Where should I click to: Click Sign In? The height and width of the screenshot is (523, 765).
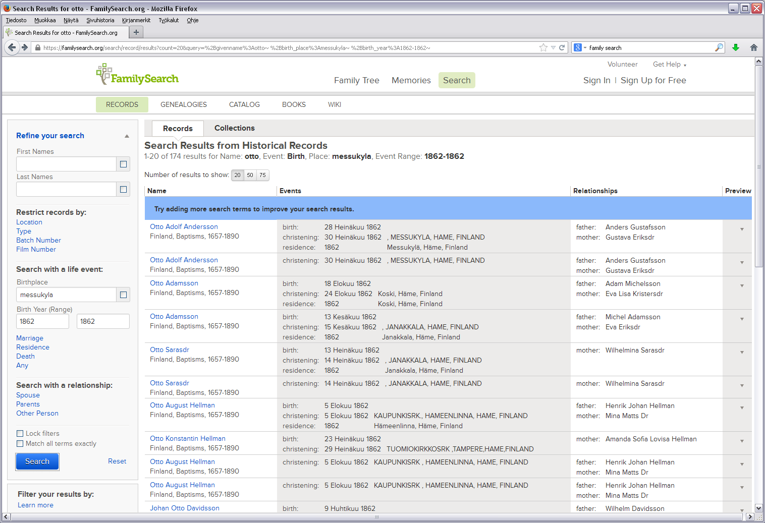pos(597,80)
